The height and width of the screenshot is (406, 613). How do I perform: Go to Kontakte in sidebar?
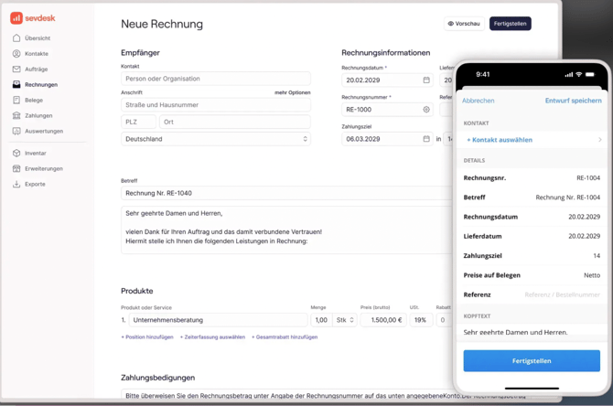pyautogui.click(x=37, y=54)
